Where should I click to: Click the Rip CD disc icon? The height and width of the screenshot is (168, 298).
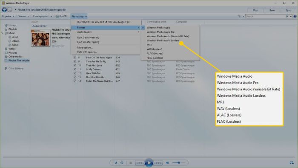point(57,16)
